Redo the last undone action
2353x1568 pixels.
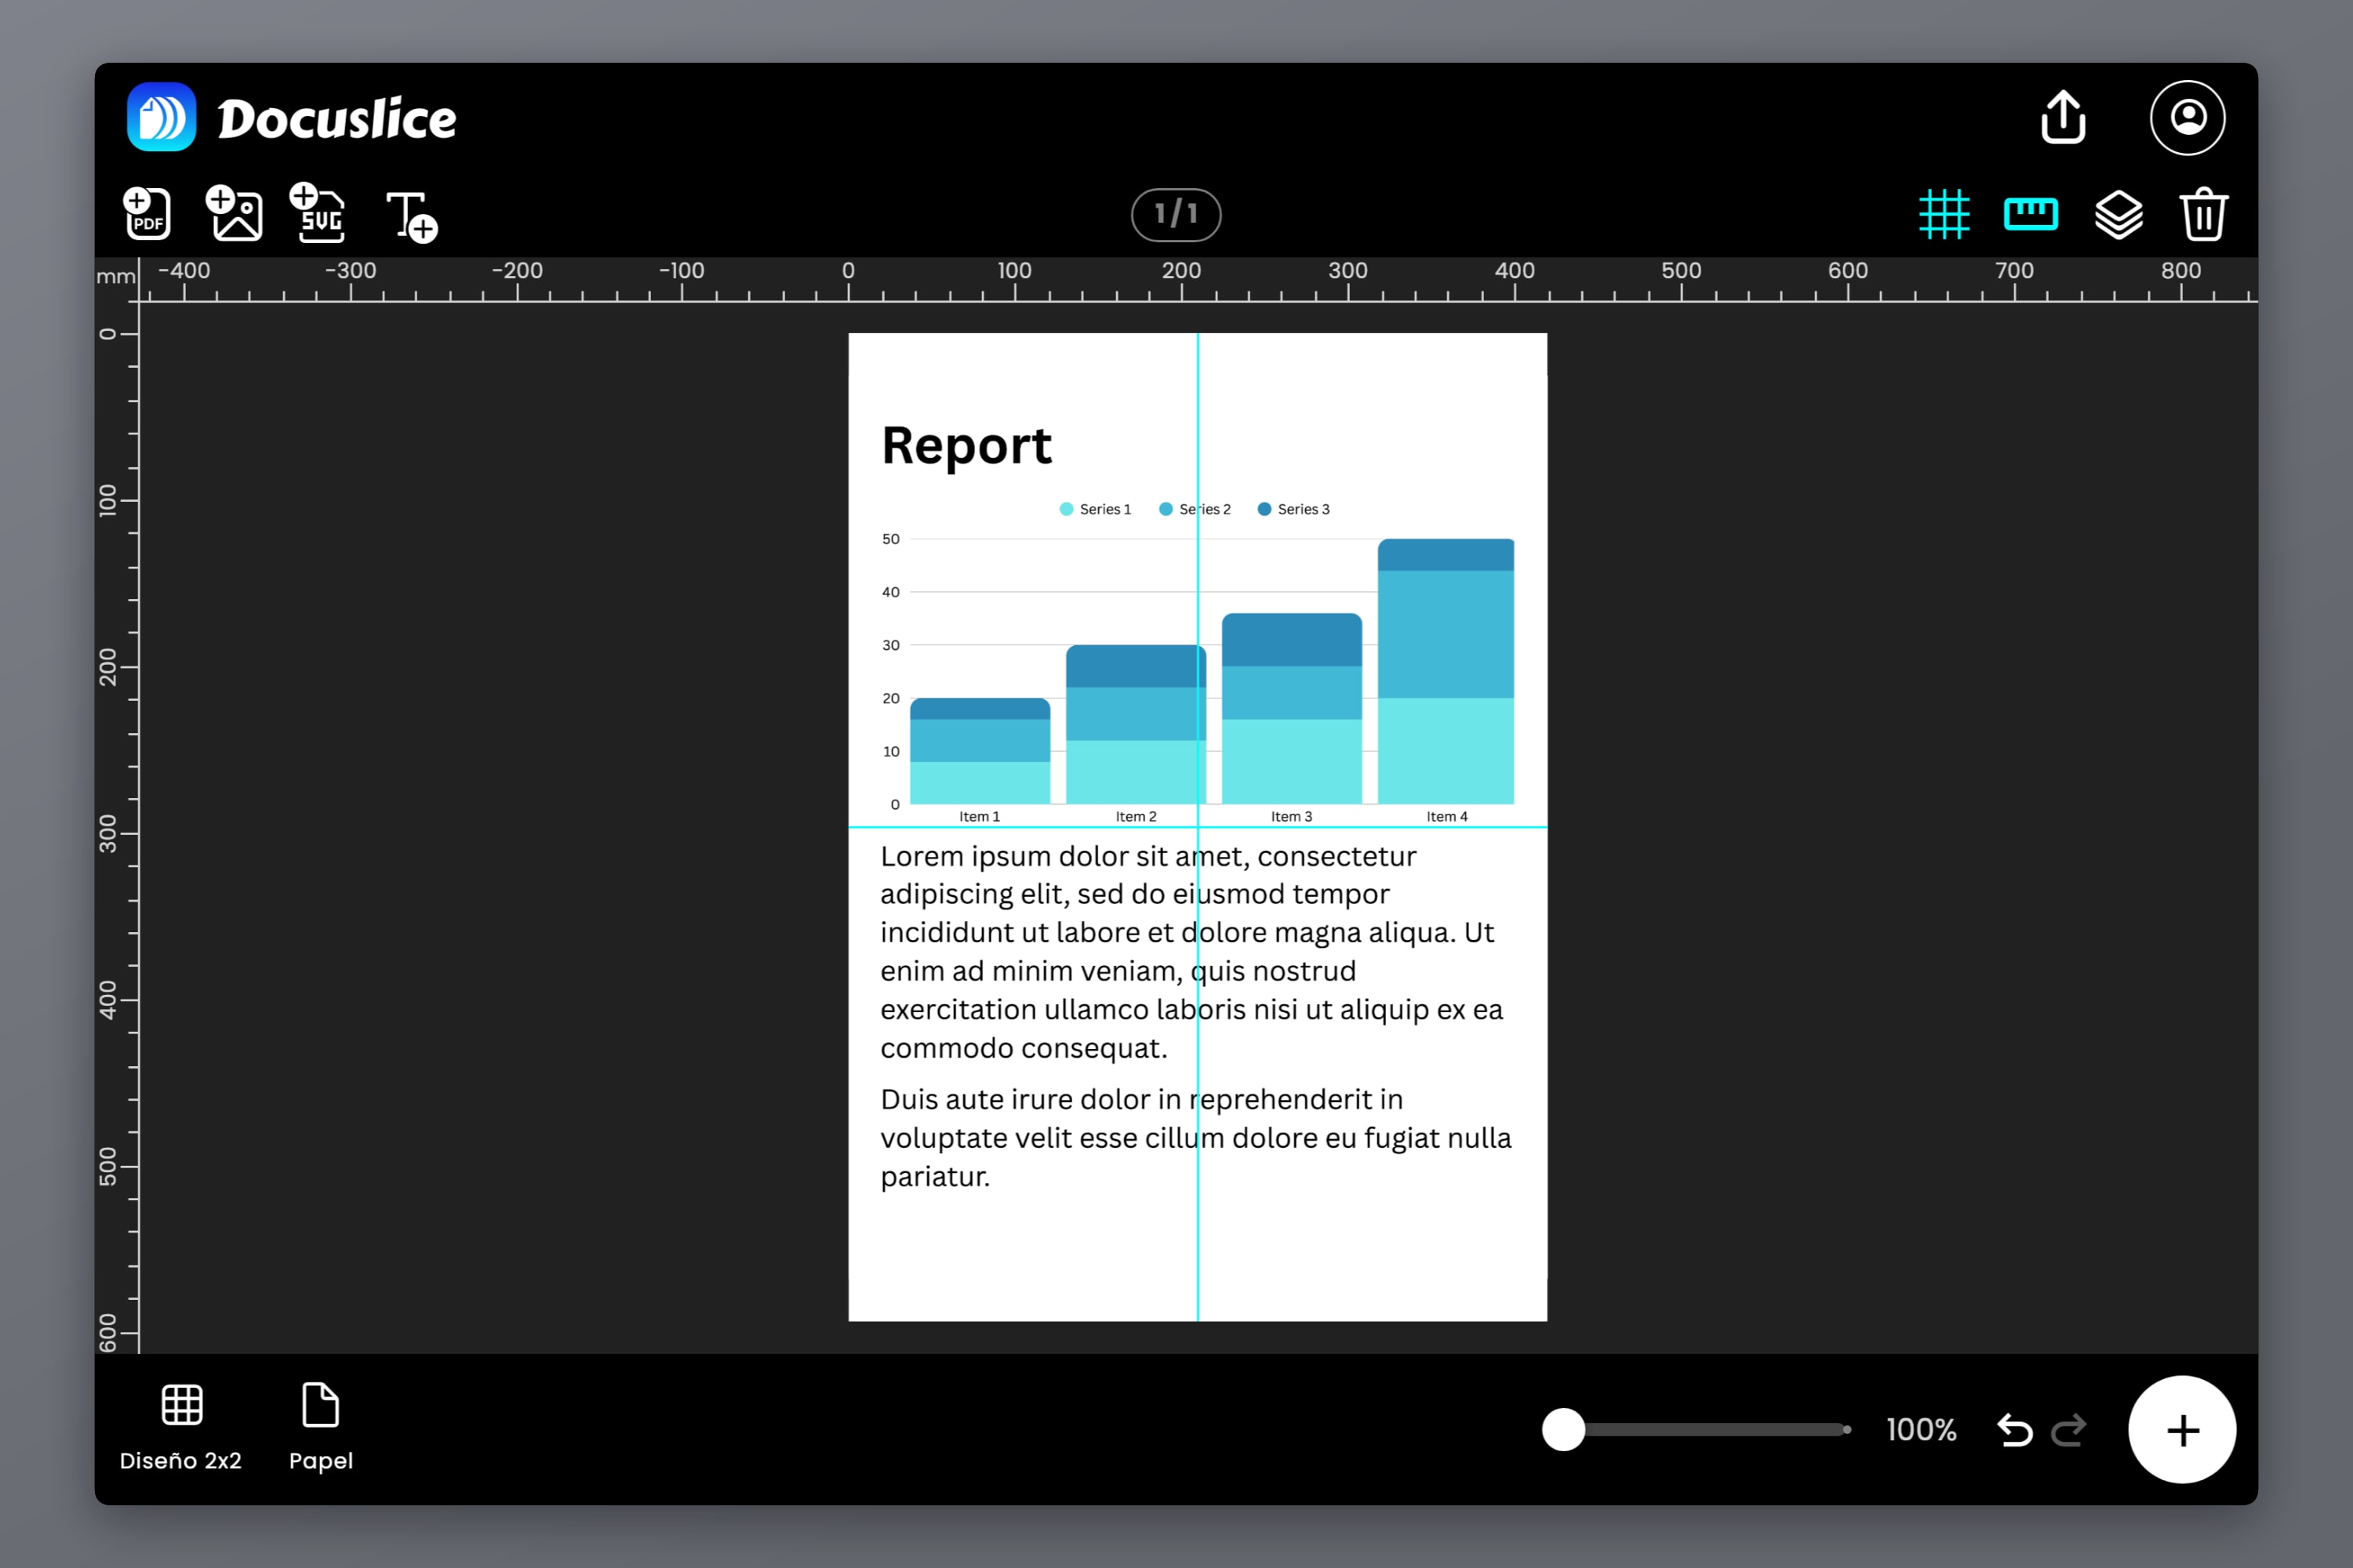pos(2069,1430)
